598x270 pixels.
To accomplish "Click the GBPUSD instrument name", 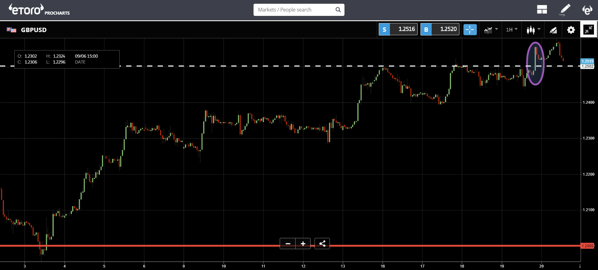I will [x=34, y=30].
